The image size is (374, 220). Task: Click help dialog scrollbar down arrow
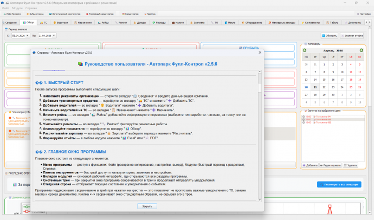[260, 200]
